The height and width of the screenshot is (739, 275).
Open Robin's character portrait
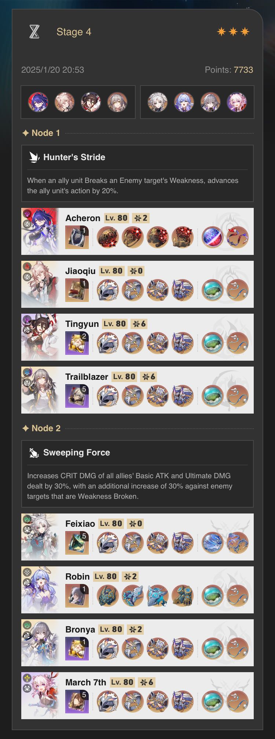[40, 590]
